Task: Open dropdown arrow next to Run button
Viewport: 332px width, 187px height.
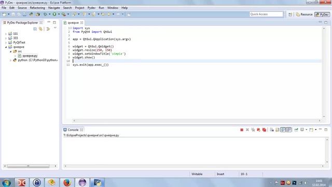Action: click(59, 14)
